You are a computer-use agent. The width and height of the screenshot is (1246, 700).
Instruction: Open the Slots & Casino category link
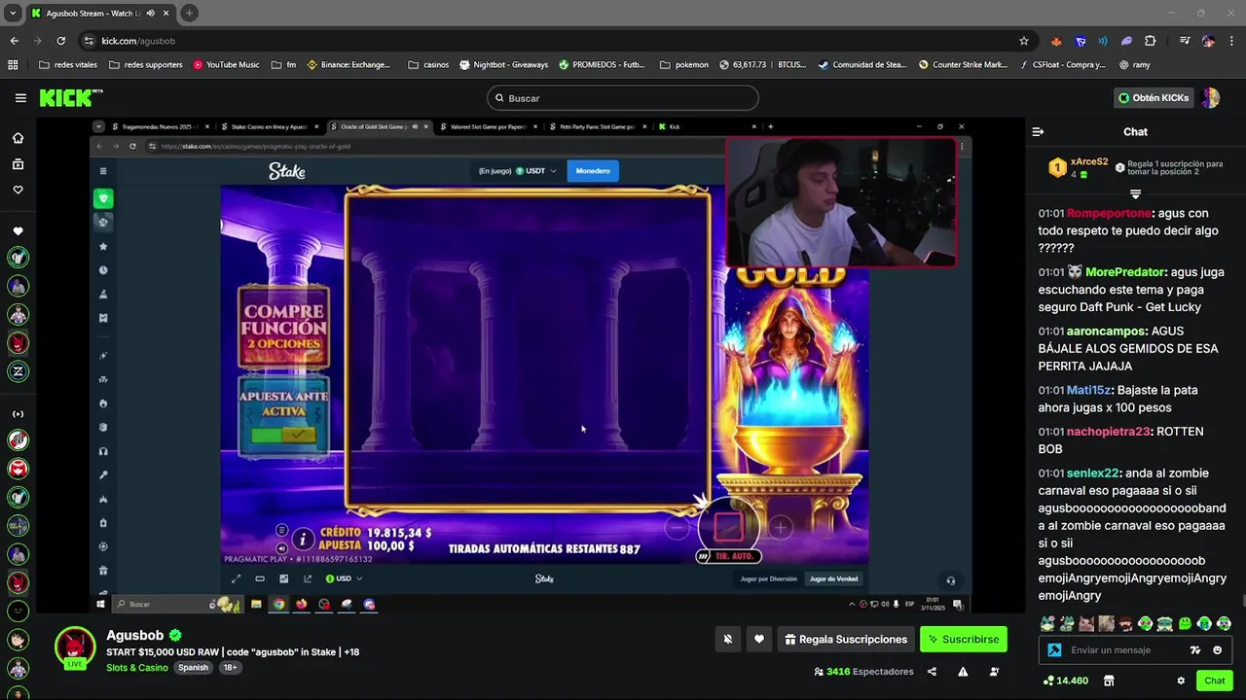137,668
